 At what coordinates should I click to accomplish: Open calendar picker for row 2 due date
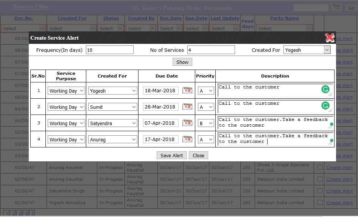[x=187, y=107]
